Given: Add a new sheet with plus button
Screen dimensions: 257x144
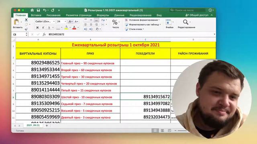Looking at the screenshot, I should pos(47,126).
